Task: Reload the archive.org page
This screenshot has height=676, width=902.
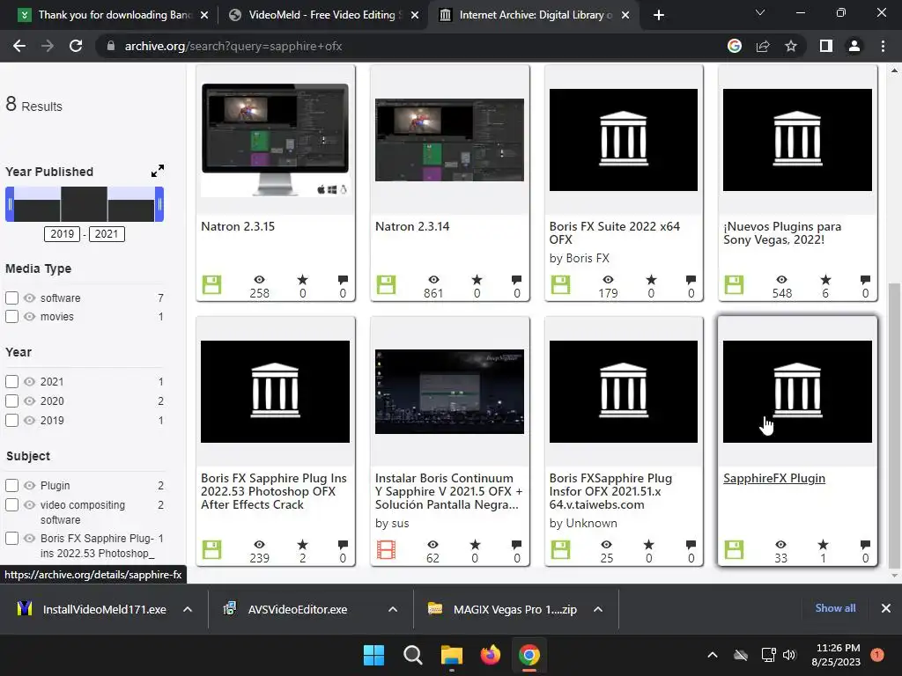Action: (x=76, y=46)
